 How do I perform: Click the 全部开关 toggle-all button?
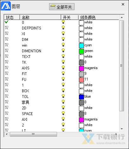62,7
